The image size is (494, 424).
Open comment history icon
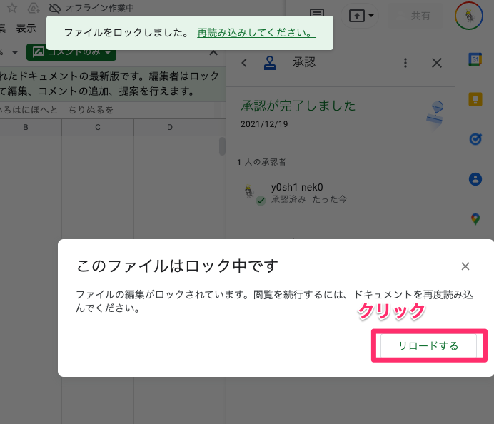(317, 15)
